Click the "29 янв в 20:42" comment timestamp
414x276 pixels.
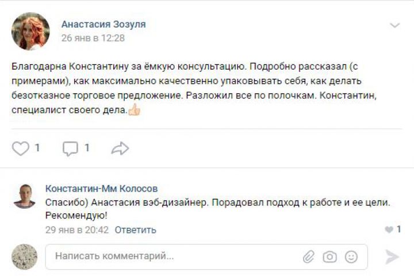click(x=77, y=230)
